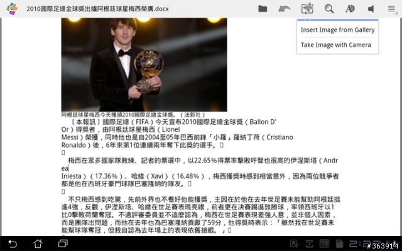
Task: Tap the SD card notification icon
Action: click(x=339, y=244)
